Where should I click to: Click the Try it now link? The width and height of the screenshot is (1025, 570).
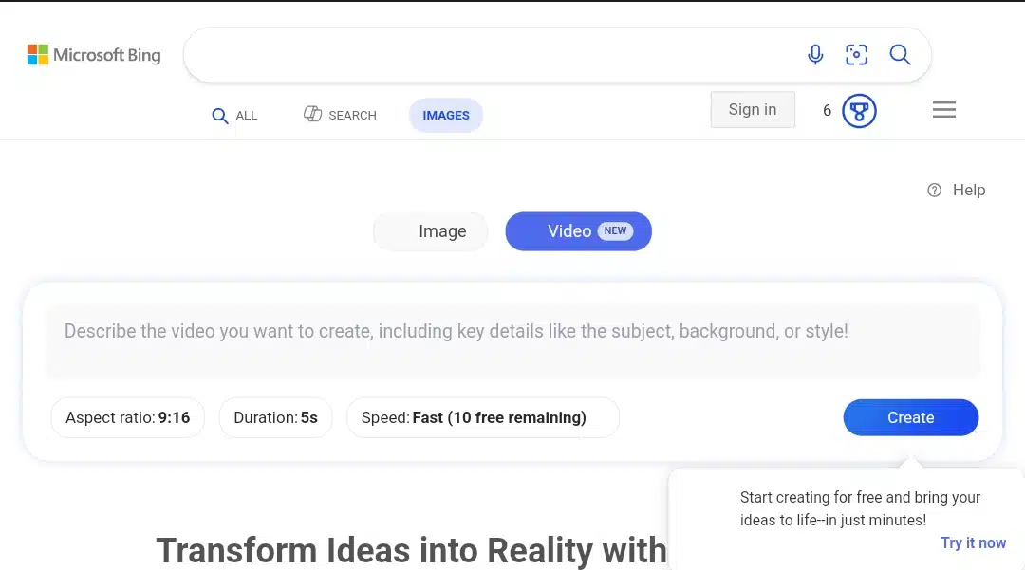pos(973,543)
